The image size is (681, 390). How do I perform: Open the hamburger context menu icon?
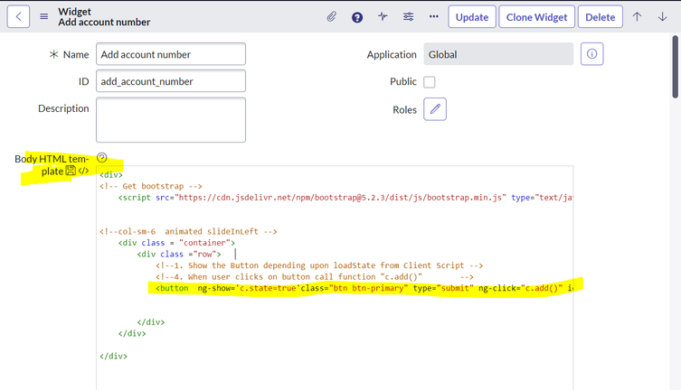coord(44,17)
